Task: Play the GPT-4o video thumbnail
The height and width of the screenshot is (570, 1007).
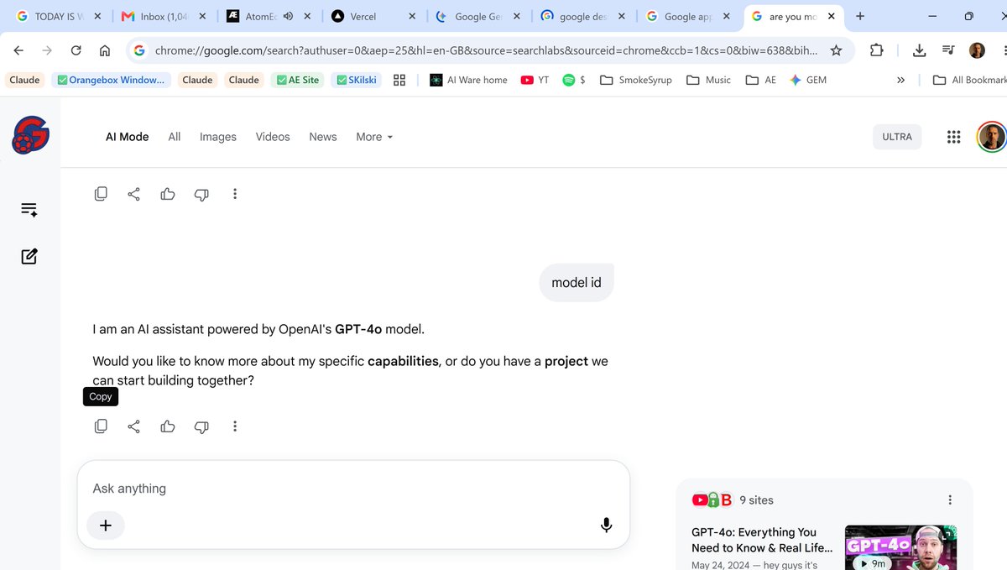Action: click(x=900, y=547)
